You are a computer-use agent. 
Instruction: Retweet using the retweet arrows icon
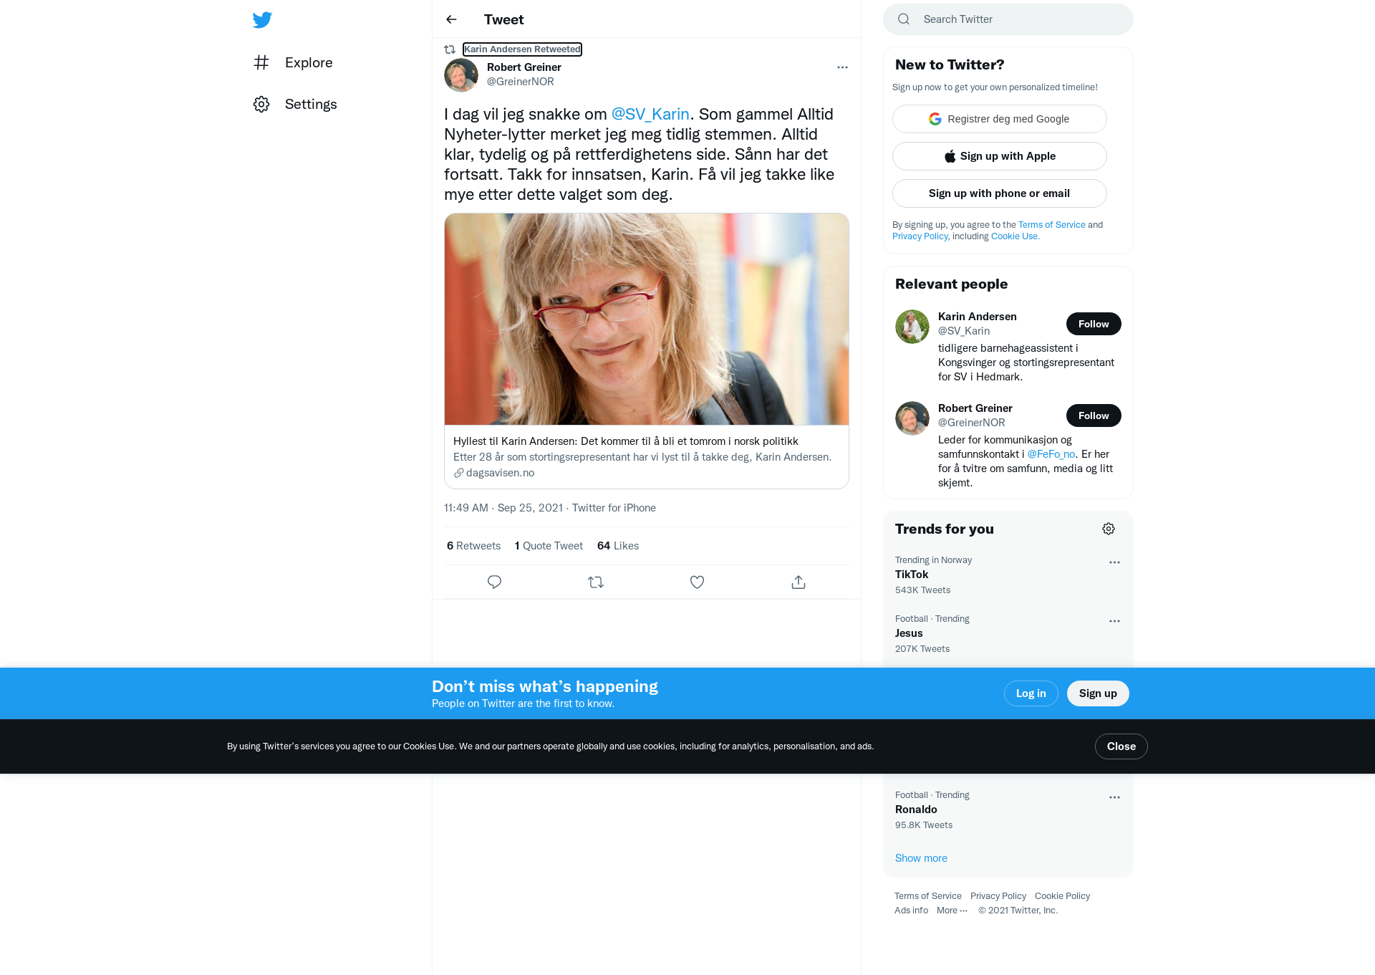click(x=596, y=582)
